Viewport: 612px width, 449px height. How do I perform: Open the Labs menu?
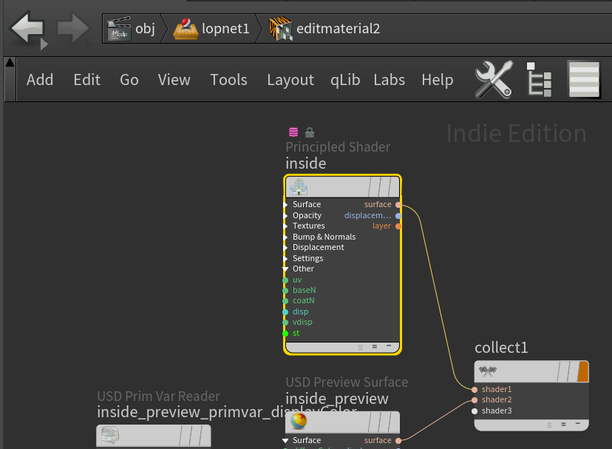(x=389, y=80)
